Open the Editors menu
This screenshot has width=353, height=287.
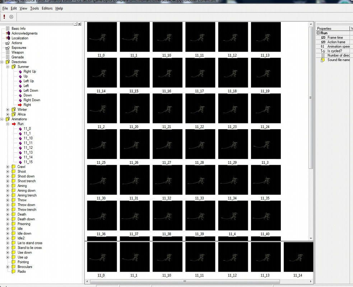coord(47,8)
